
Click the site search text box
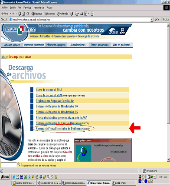(9, 165)
